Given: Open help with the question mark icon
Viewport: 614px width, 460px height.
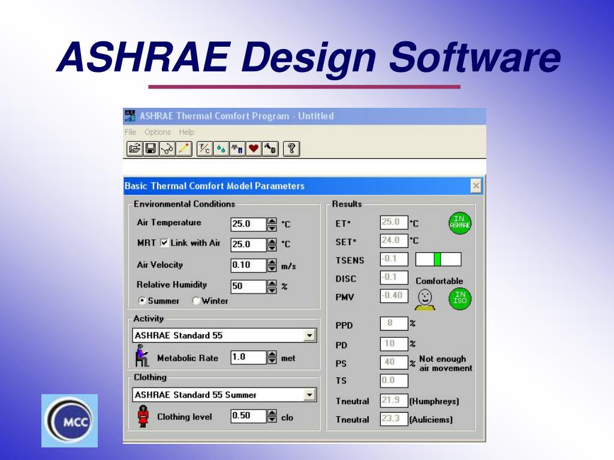Looking at the screenshot, I should [x=291, y=149].
